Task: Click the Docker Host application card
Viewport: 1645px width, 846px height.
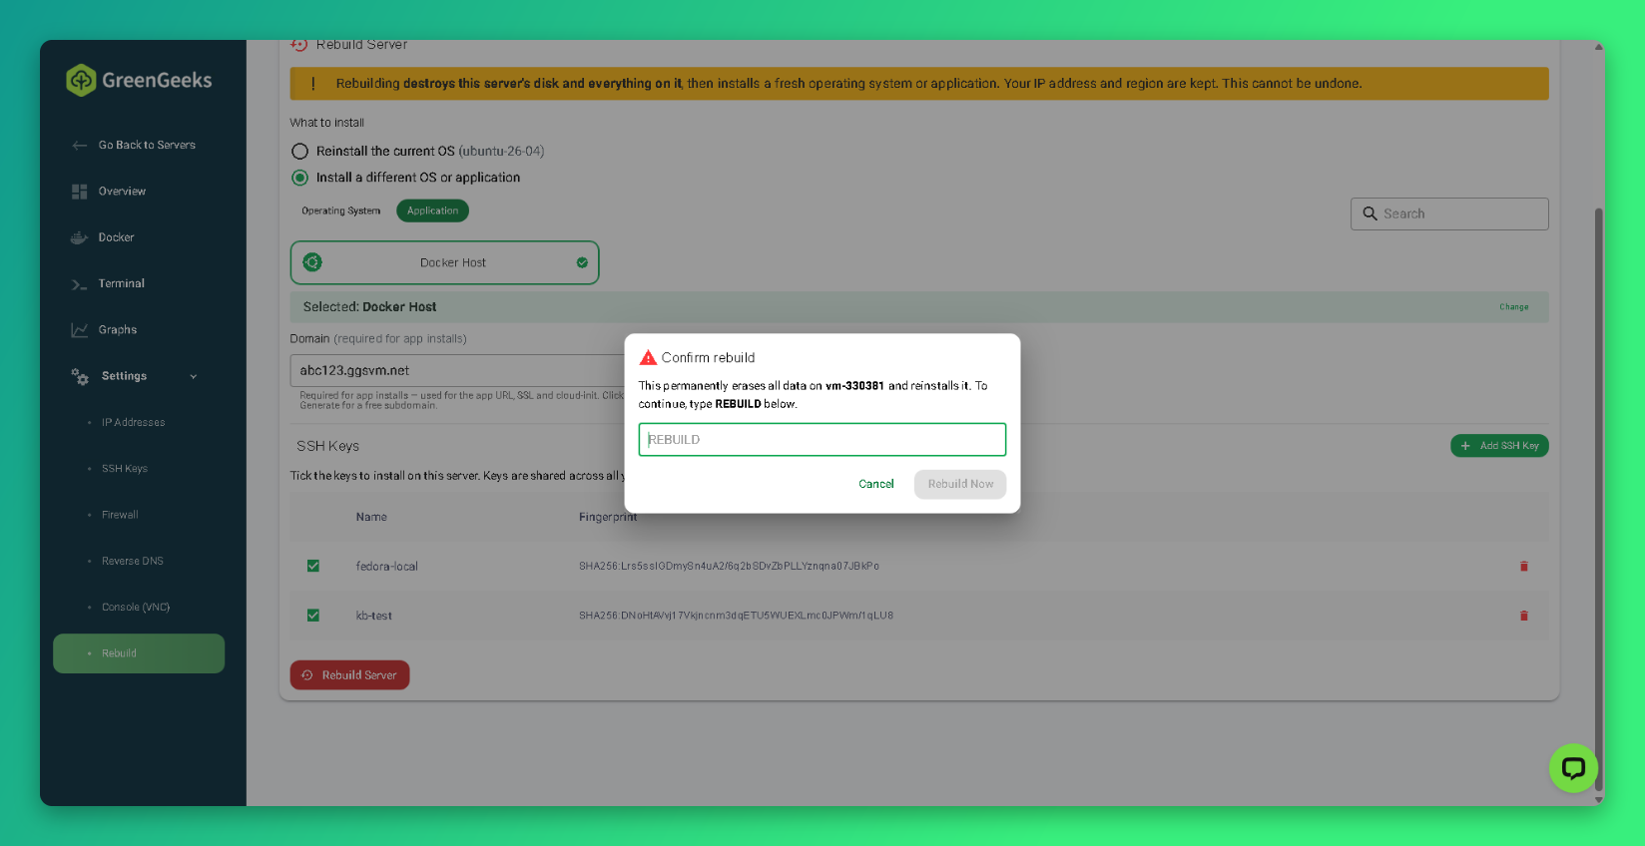Action: [x=444, y=262]
